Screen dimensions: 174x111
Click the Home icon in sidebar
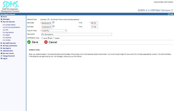point(1,17)
